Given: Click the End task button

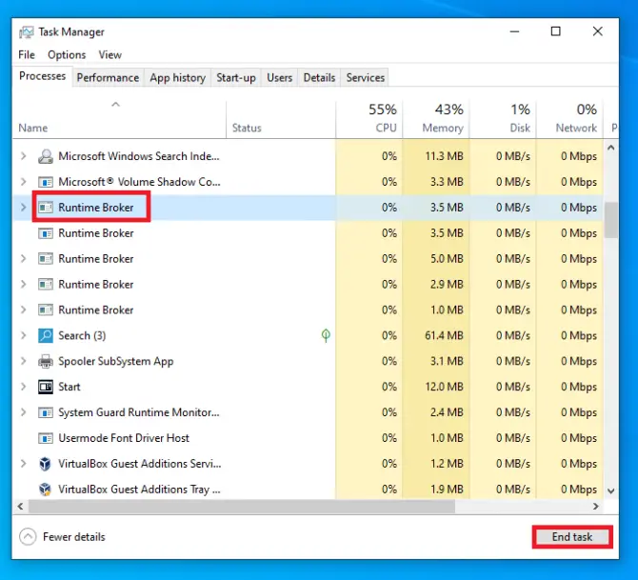Looking at the screenshot, I should click(572, 537).
